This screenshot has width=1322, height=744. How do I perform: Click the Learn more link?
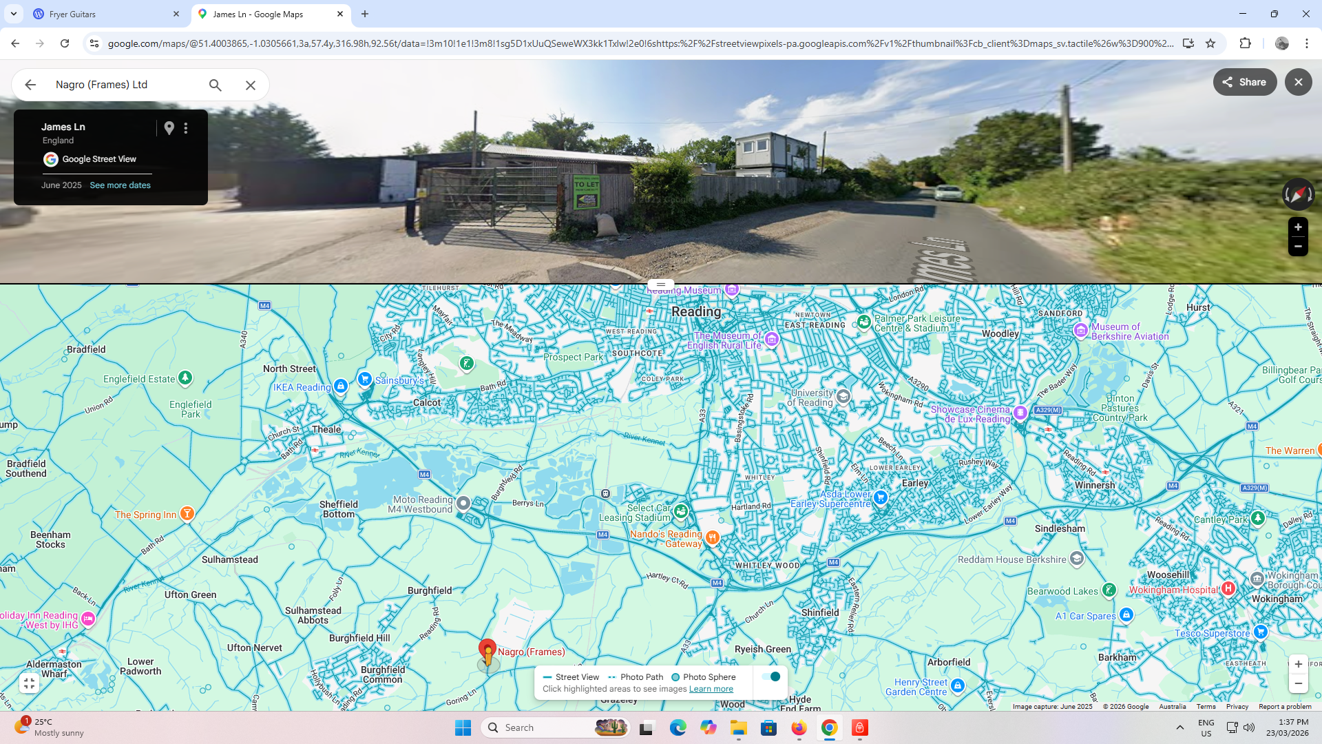tap(711, 689)
